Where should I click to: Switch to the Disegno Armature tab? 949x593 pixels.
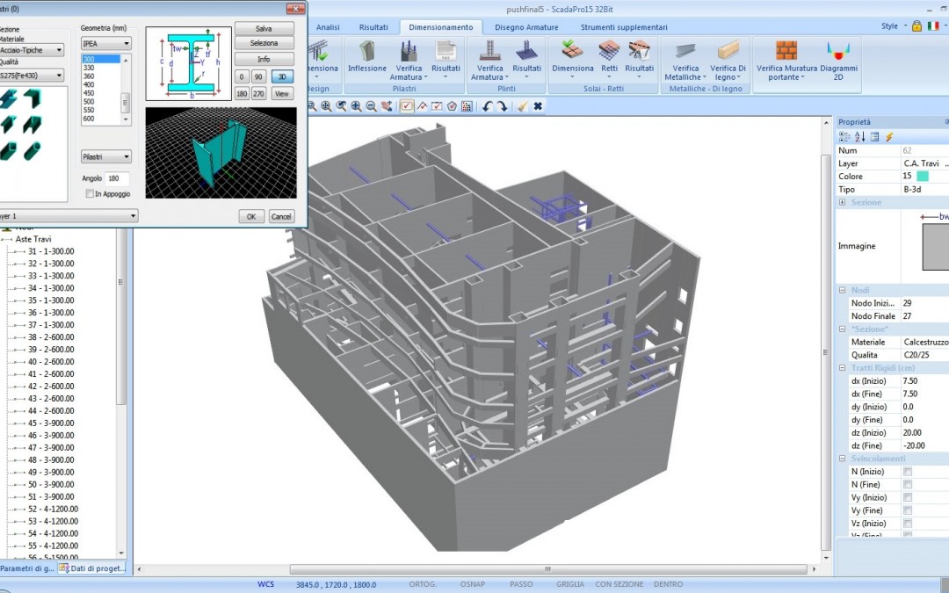tap(525, 27)
